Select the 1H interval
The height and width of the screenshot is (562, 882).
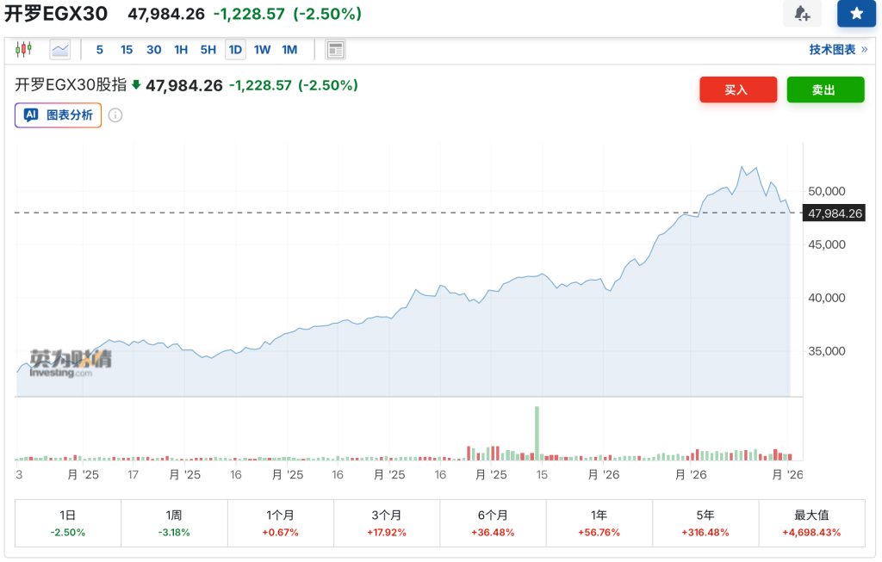pyautogui.click(x=181, y=50)
